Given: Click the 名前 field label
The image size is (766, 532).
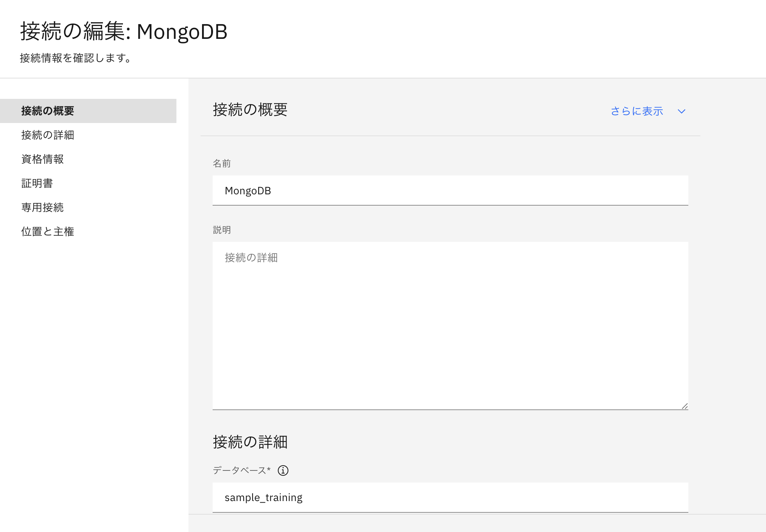Looking at the screenshot, I should 222,163.
